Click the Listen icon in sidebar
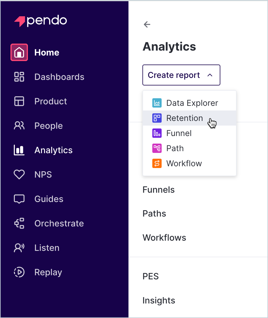The height and width of the screenshot is (318, 268). 19,248
